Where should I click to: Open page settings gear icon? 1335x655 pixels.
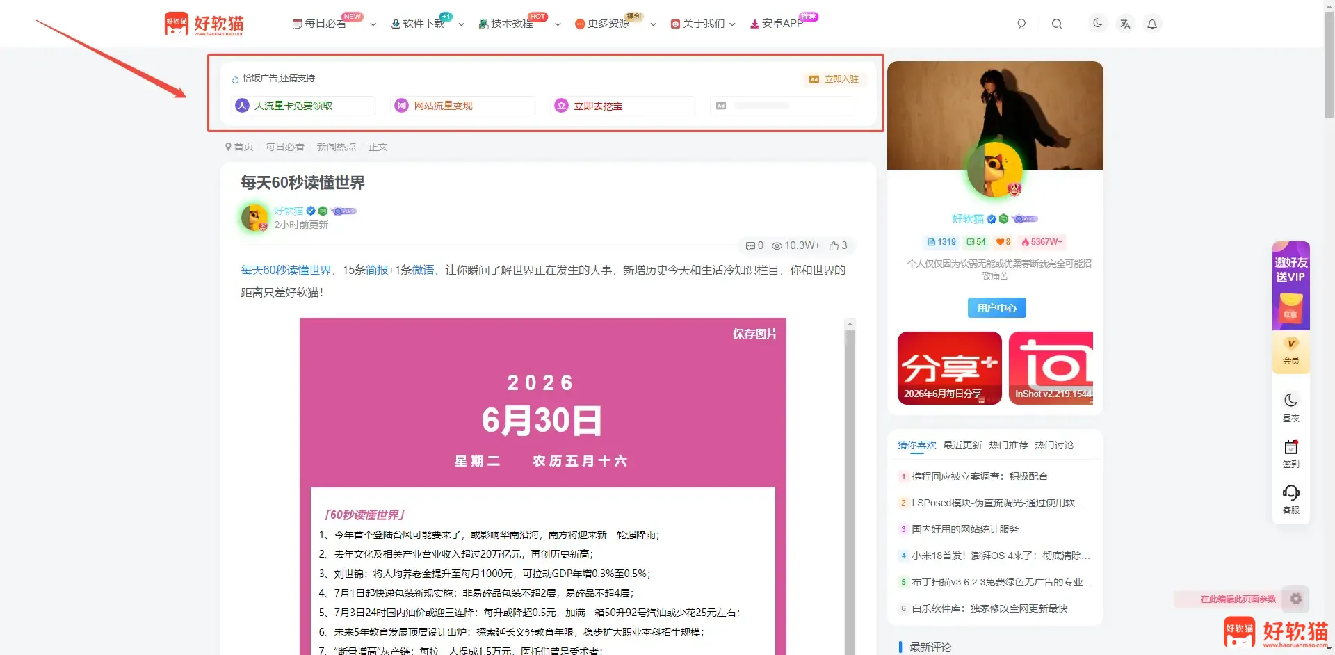pyautogui.click(x=1296, y=599)
